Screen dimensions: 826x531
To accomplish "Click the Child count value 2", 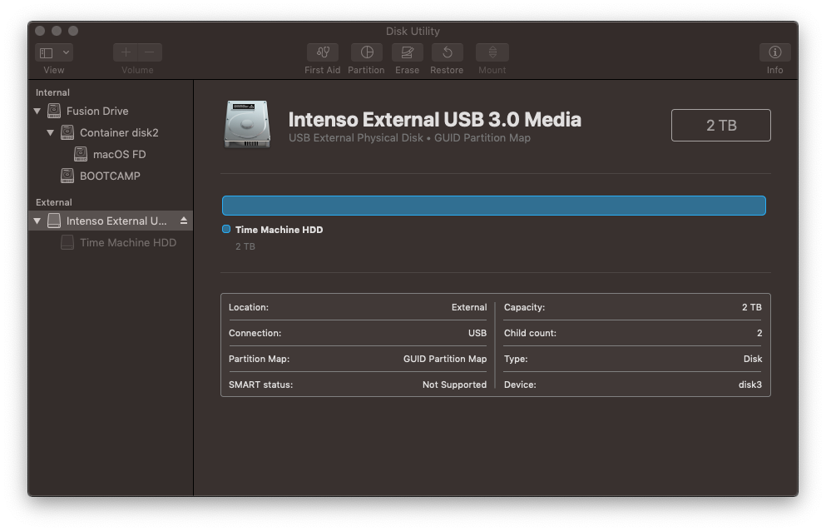I will pos(759,333).
